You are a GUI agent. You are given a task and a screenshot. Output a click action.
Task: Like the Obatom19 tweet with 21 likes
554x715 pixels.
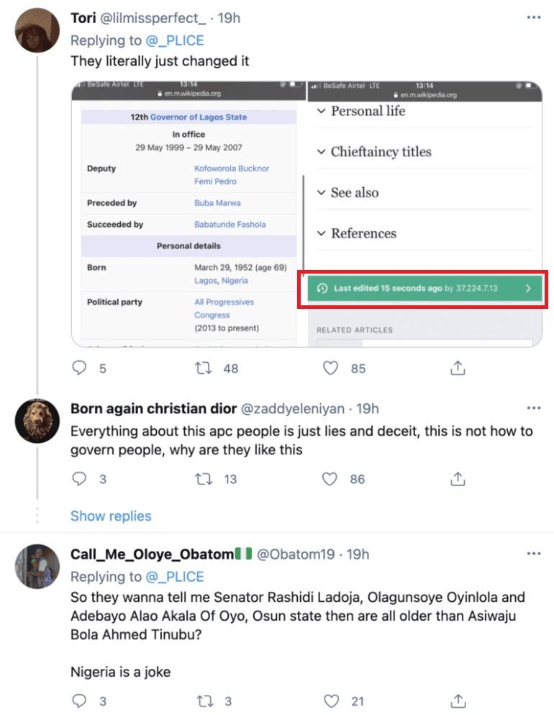click(330, 701)
